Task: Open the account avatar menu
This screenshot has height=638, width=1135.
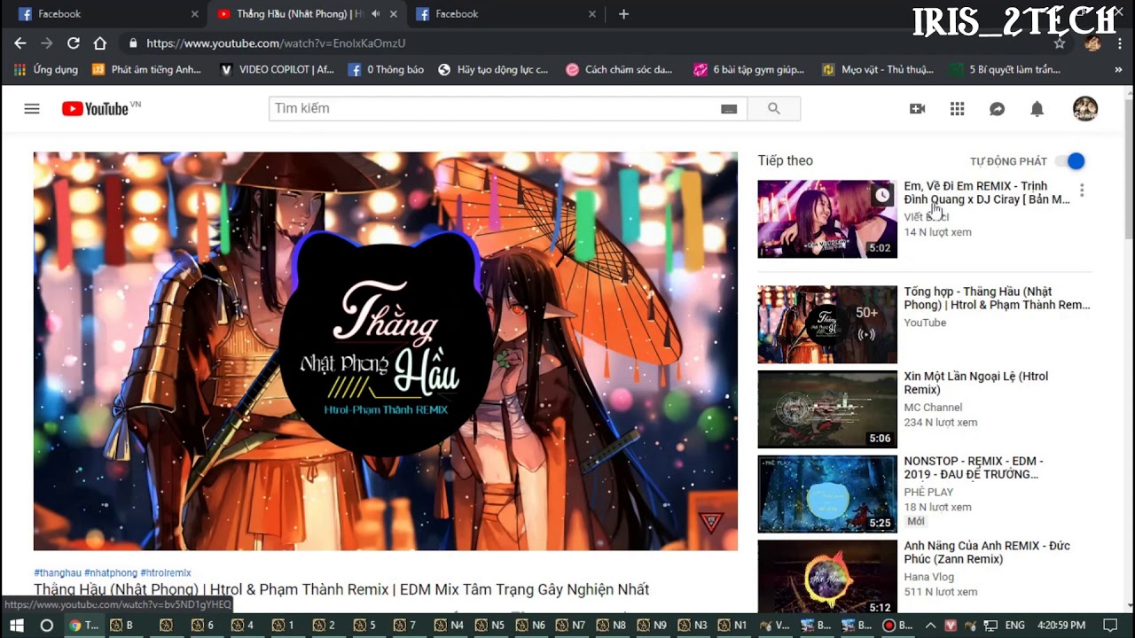Action: (1085, 108)
